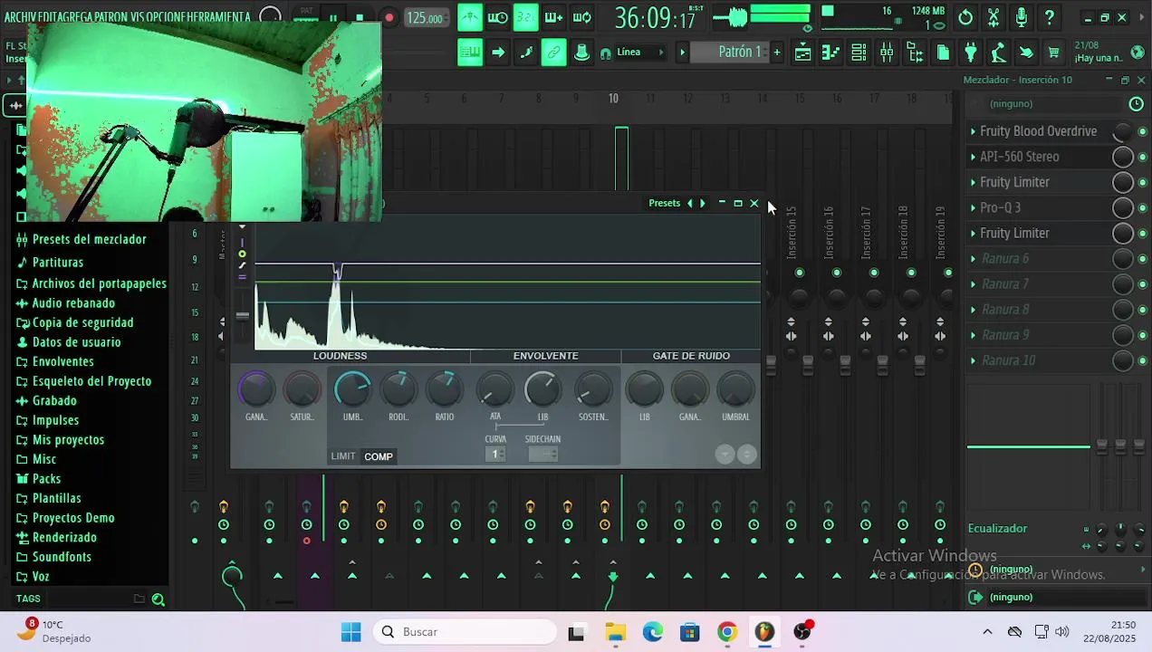The image size is (1152, 652).
Task: Open File Explorer from the taskbar
Action: coord(615,632)
